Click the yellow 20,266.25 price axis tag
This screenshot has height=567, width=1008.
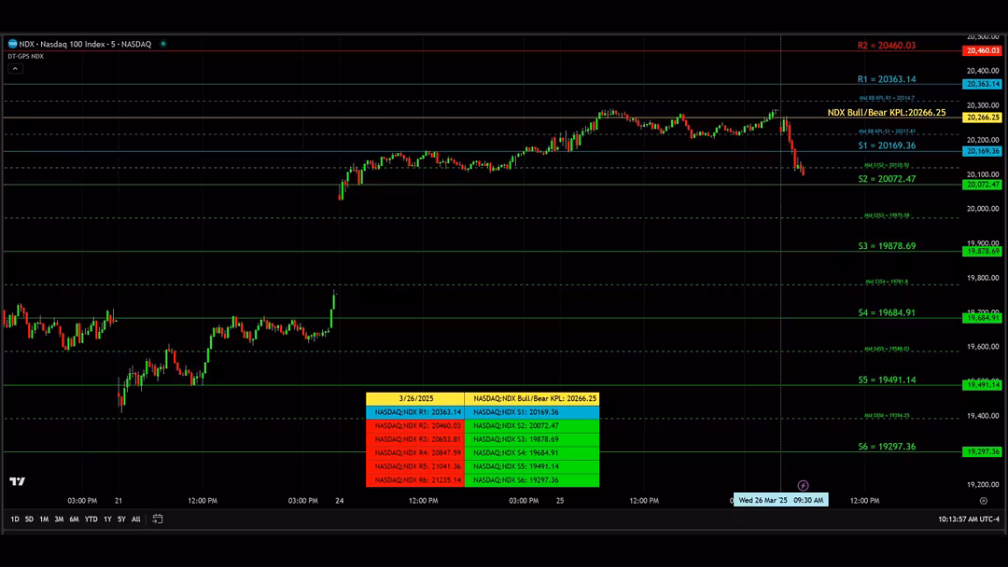click(x=982, y=118)
